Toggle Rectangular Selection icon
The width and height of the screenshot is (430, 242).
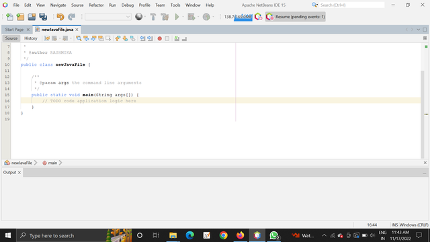tap(108, 39)
